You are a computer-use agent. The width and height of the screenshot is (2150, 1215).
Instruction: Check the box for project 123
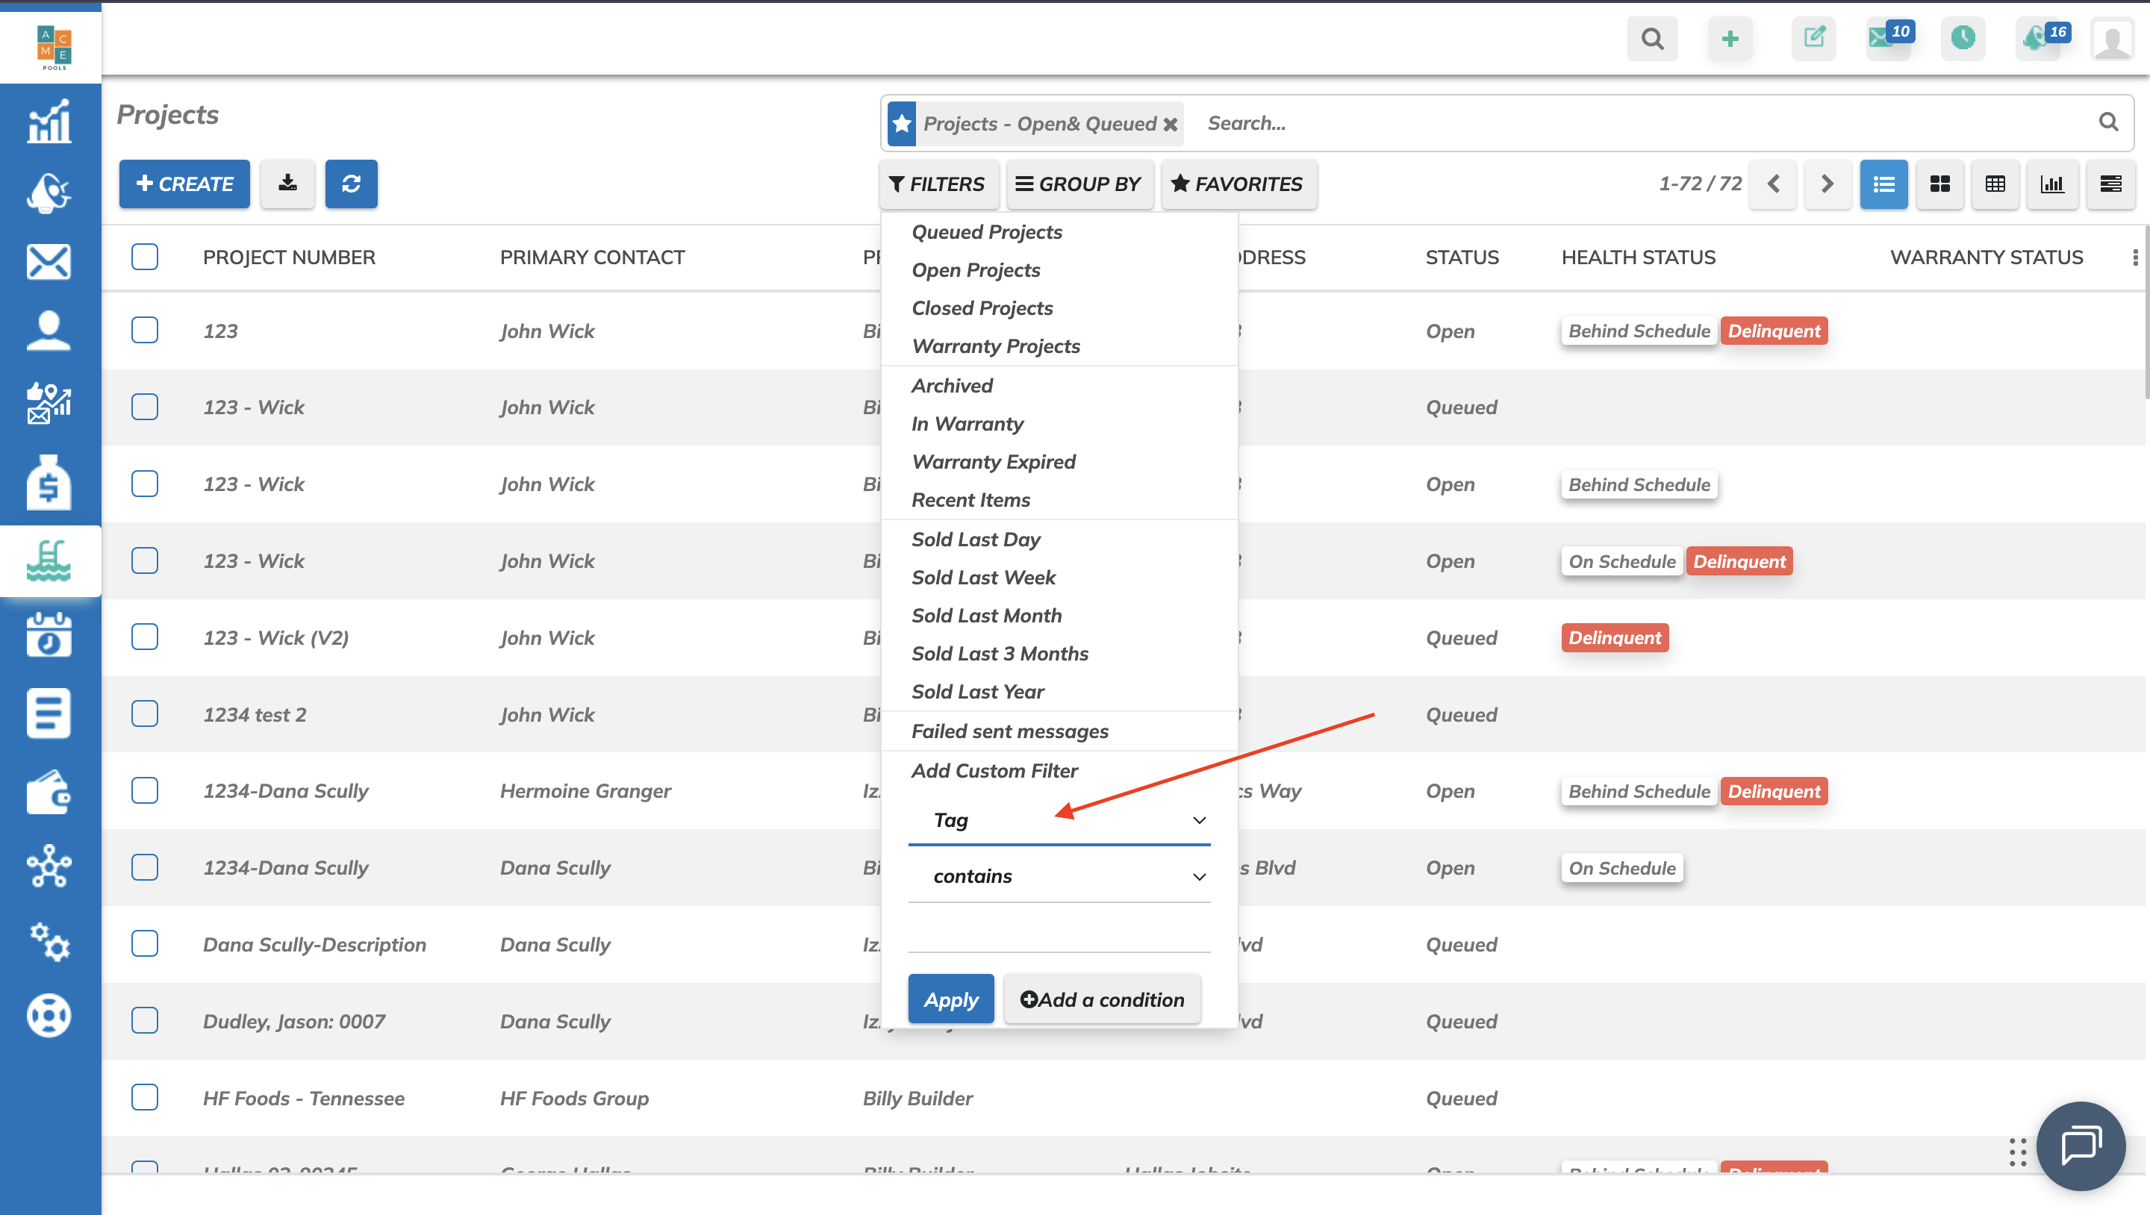pos(144,331)
